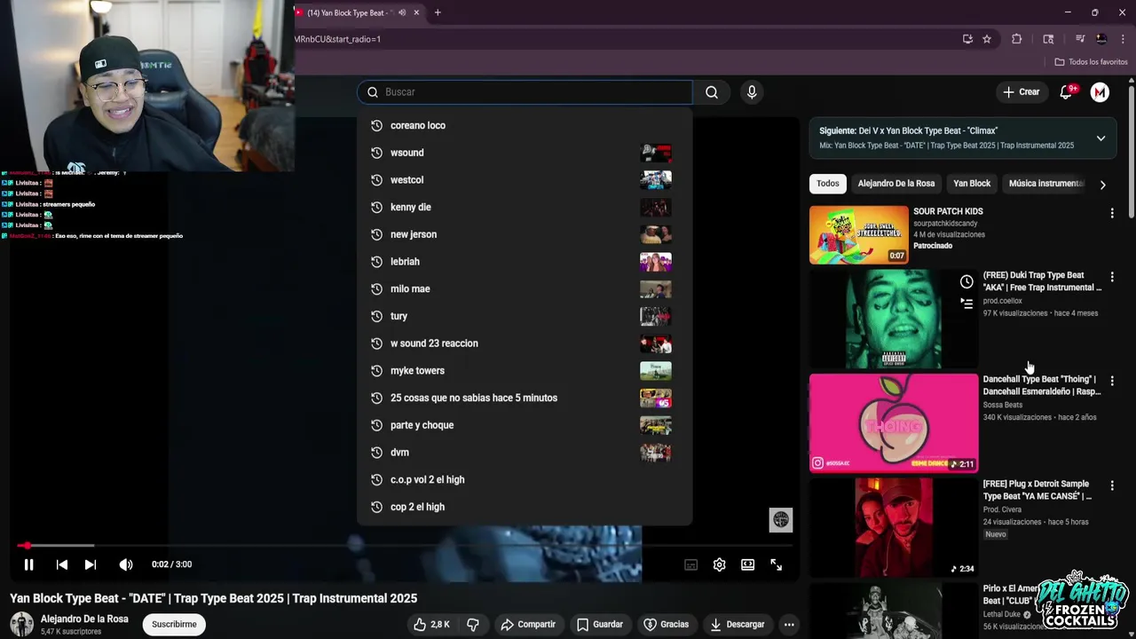Image resolution: width=1136 pixels, height=639 pixels.
Task: Mute the video volume
Action: click(126, 564)
